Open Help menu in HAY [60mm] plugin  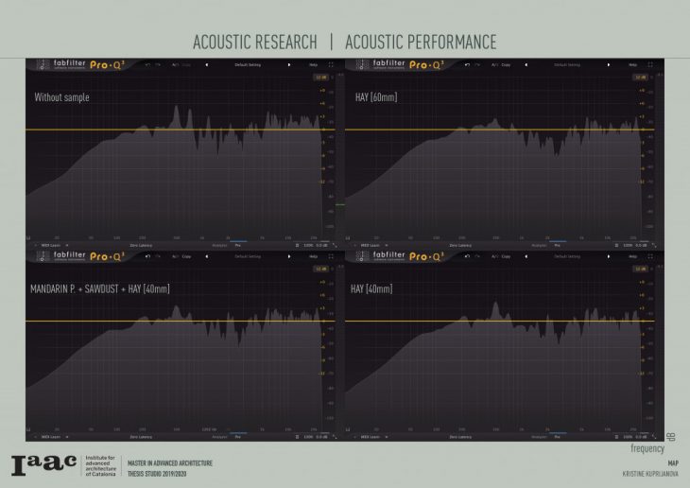(x=631, y=65)
